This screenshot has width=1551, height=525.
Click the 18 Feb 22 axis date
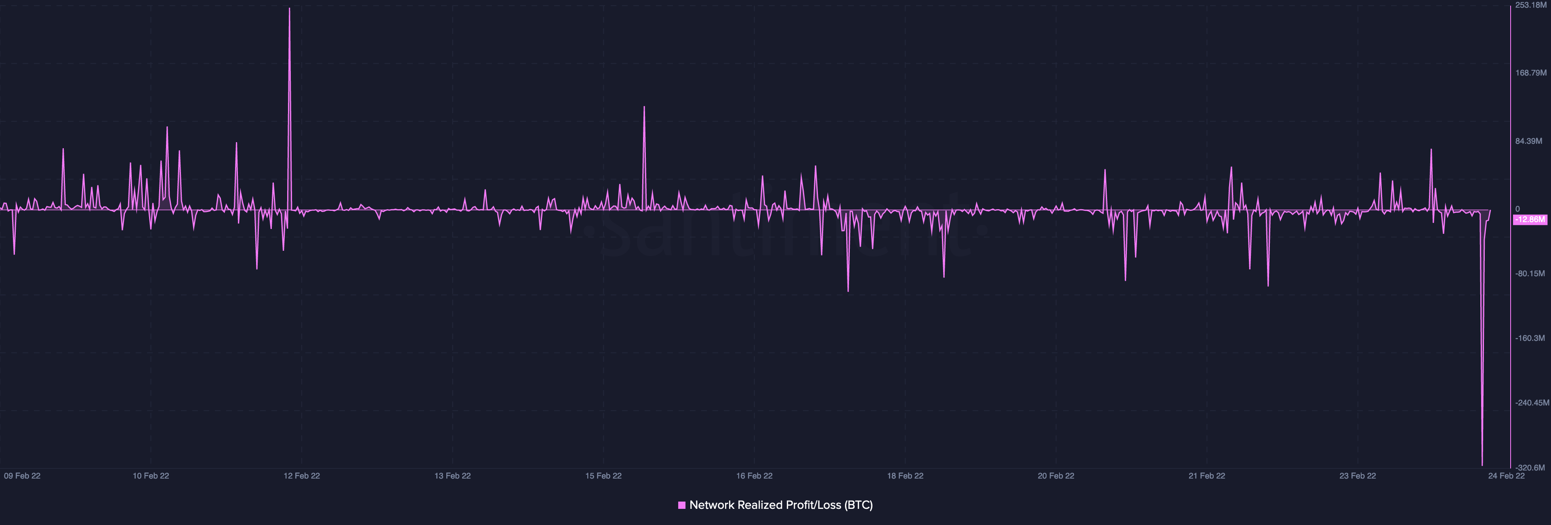click(905, 476)
